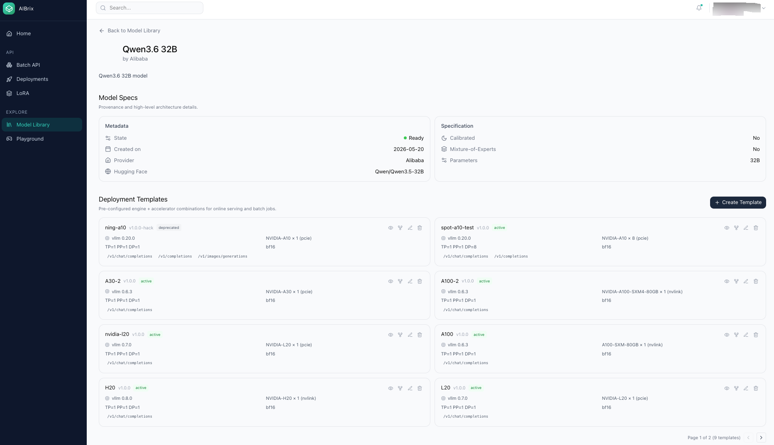View the A100 v1.0.0 template eye icon

coord(727,335)
